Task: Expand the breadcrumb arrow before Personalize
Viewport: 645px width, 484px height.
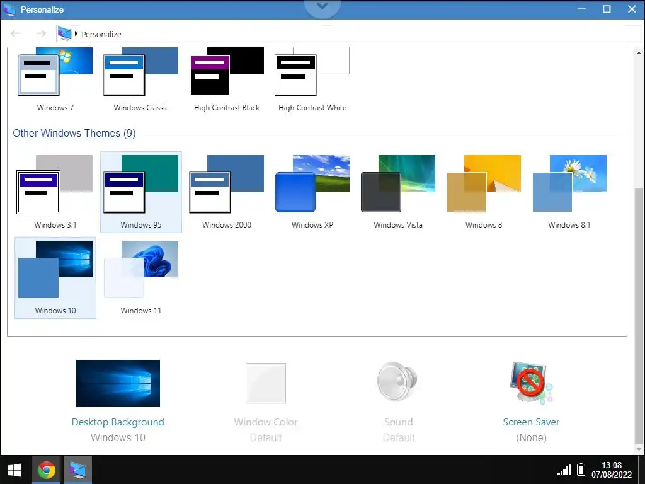Action: (76, 33)
